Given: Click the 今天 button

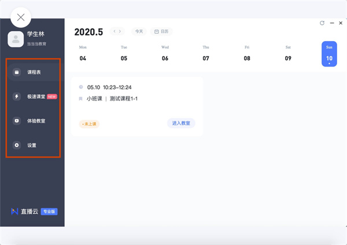Looking at the screenshot, I should coord(139,31).
